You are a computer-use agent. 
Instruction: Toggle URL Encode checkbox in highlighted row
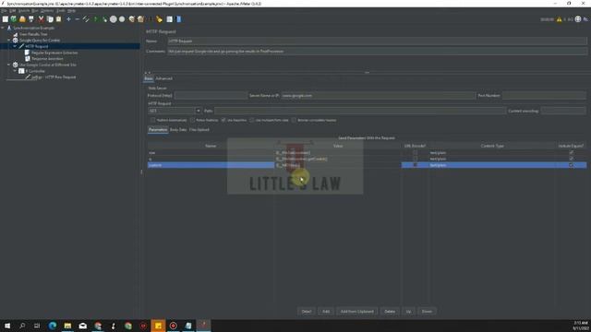pos(415,165)
